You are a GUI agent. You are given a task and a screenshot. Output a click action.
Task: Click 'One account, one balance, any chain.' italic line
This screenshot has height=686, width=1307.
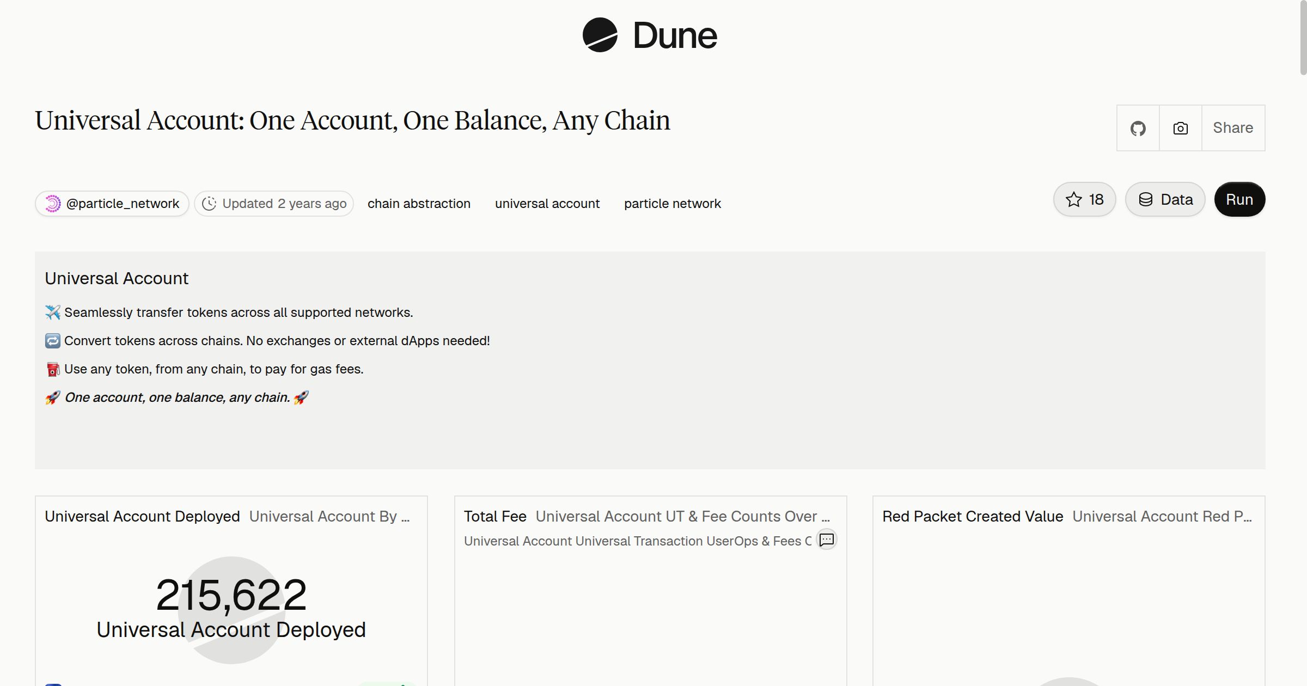(x=177, y=397)
